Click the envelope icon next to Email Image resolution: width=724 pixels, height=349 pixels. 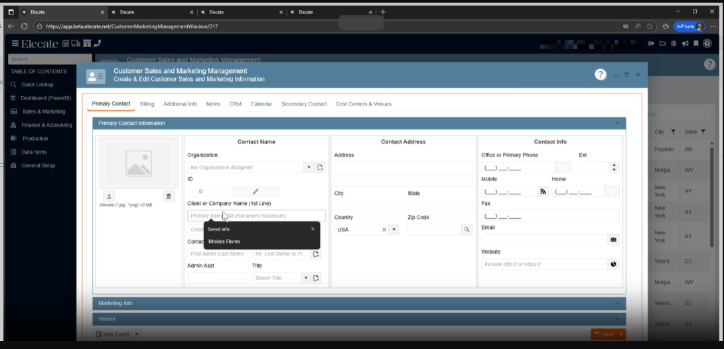point(613,240)
